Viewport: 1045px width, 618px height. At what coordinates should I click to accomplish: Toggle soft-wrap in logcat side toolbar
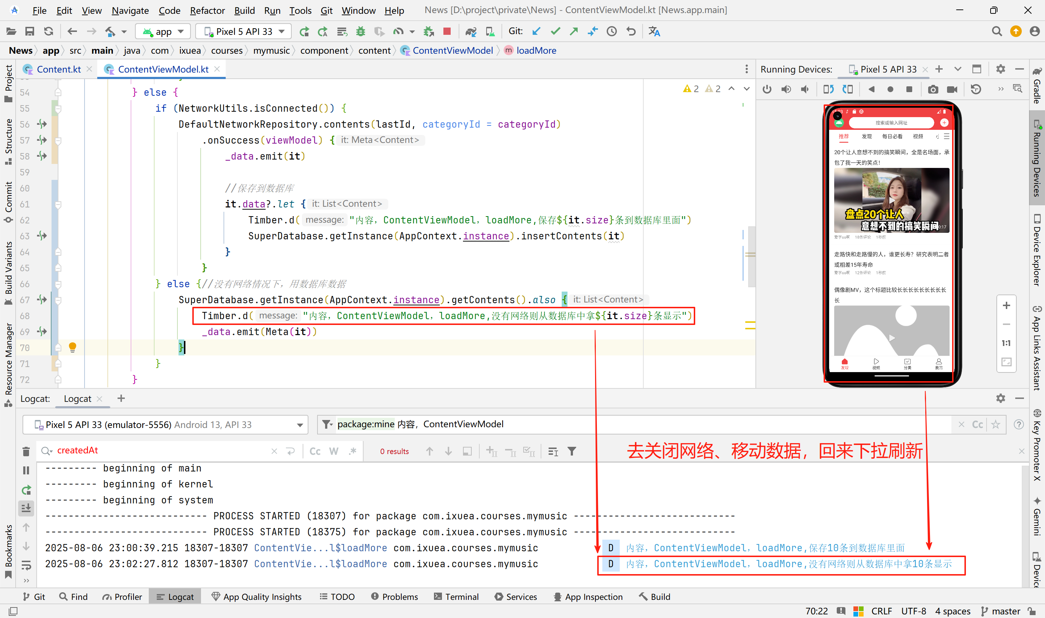click(x=26, y=565)
